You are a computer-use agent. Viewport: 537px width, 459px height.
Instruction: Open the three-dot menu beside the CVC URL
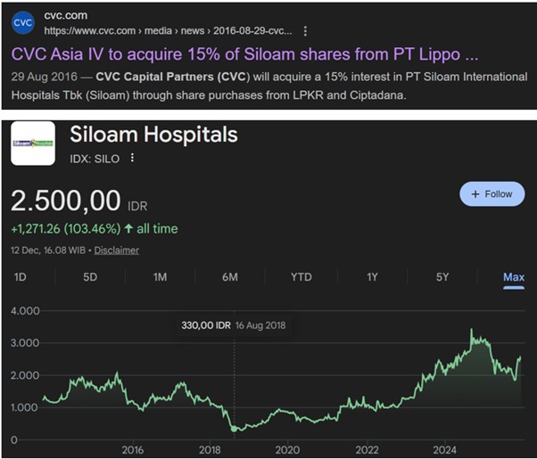tap(306, 29)
